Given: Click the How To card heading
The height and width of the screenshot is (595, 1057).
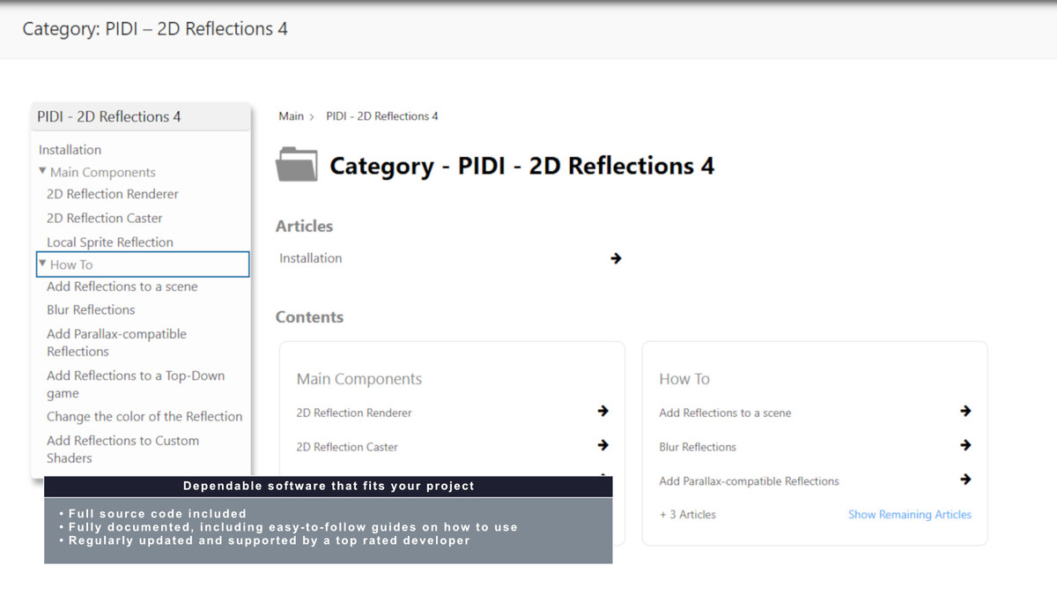Looking at the screenshot, I should click(x=684, y=378).
